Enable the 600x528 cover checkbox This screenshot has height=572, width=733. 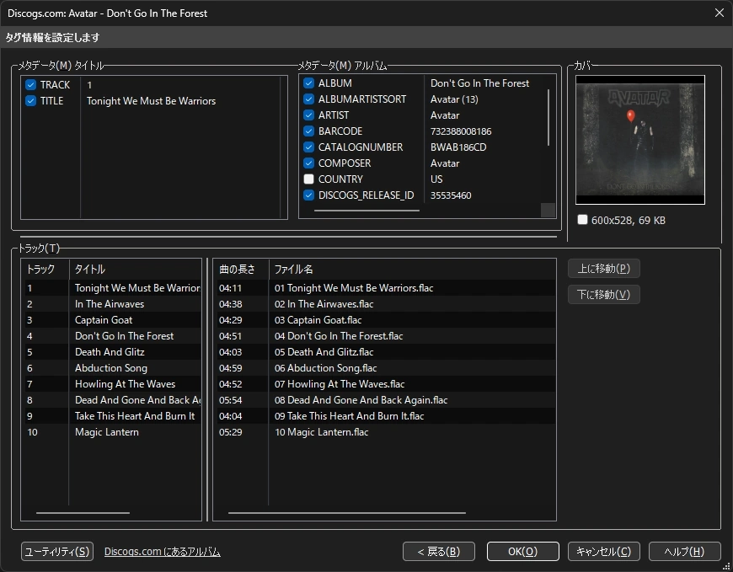[582, 220]
